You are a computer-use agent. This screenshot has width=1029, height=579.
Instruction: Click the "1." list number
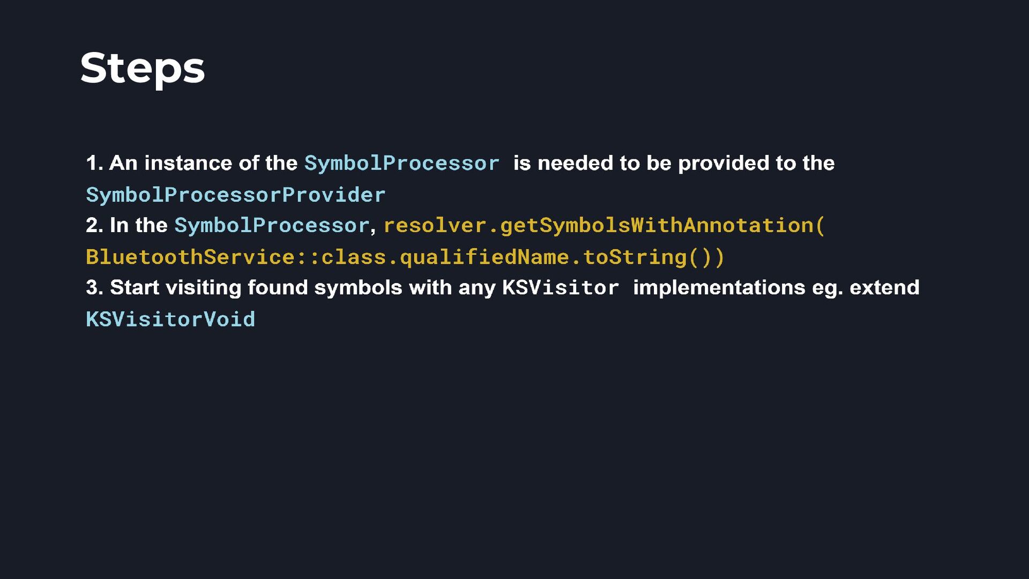94,163
